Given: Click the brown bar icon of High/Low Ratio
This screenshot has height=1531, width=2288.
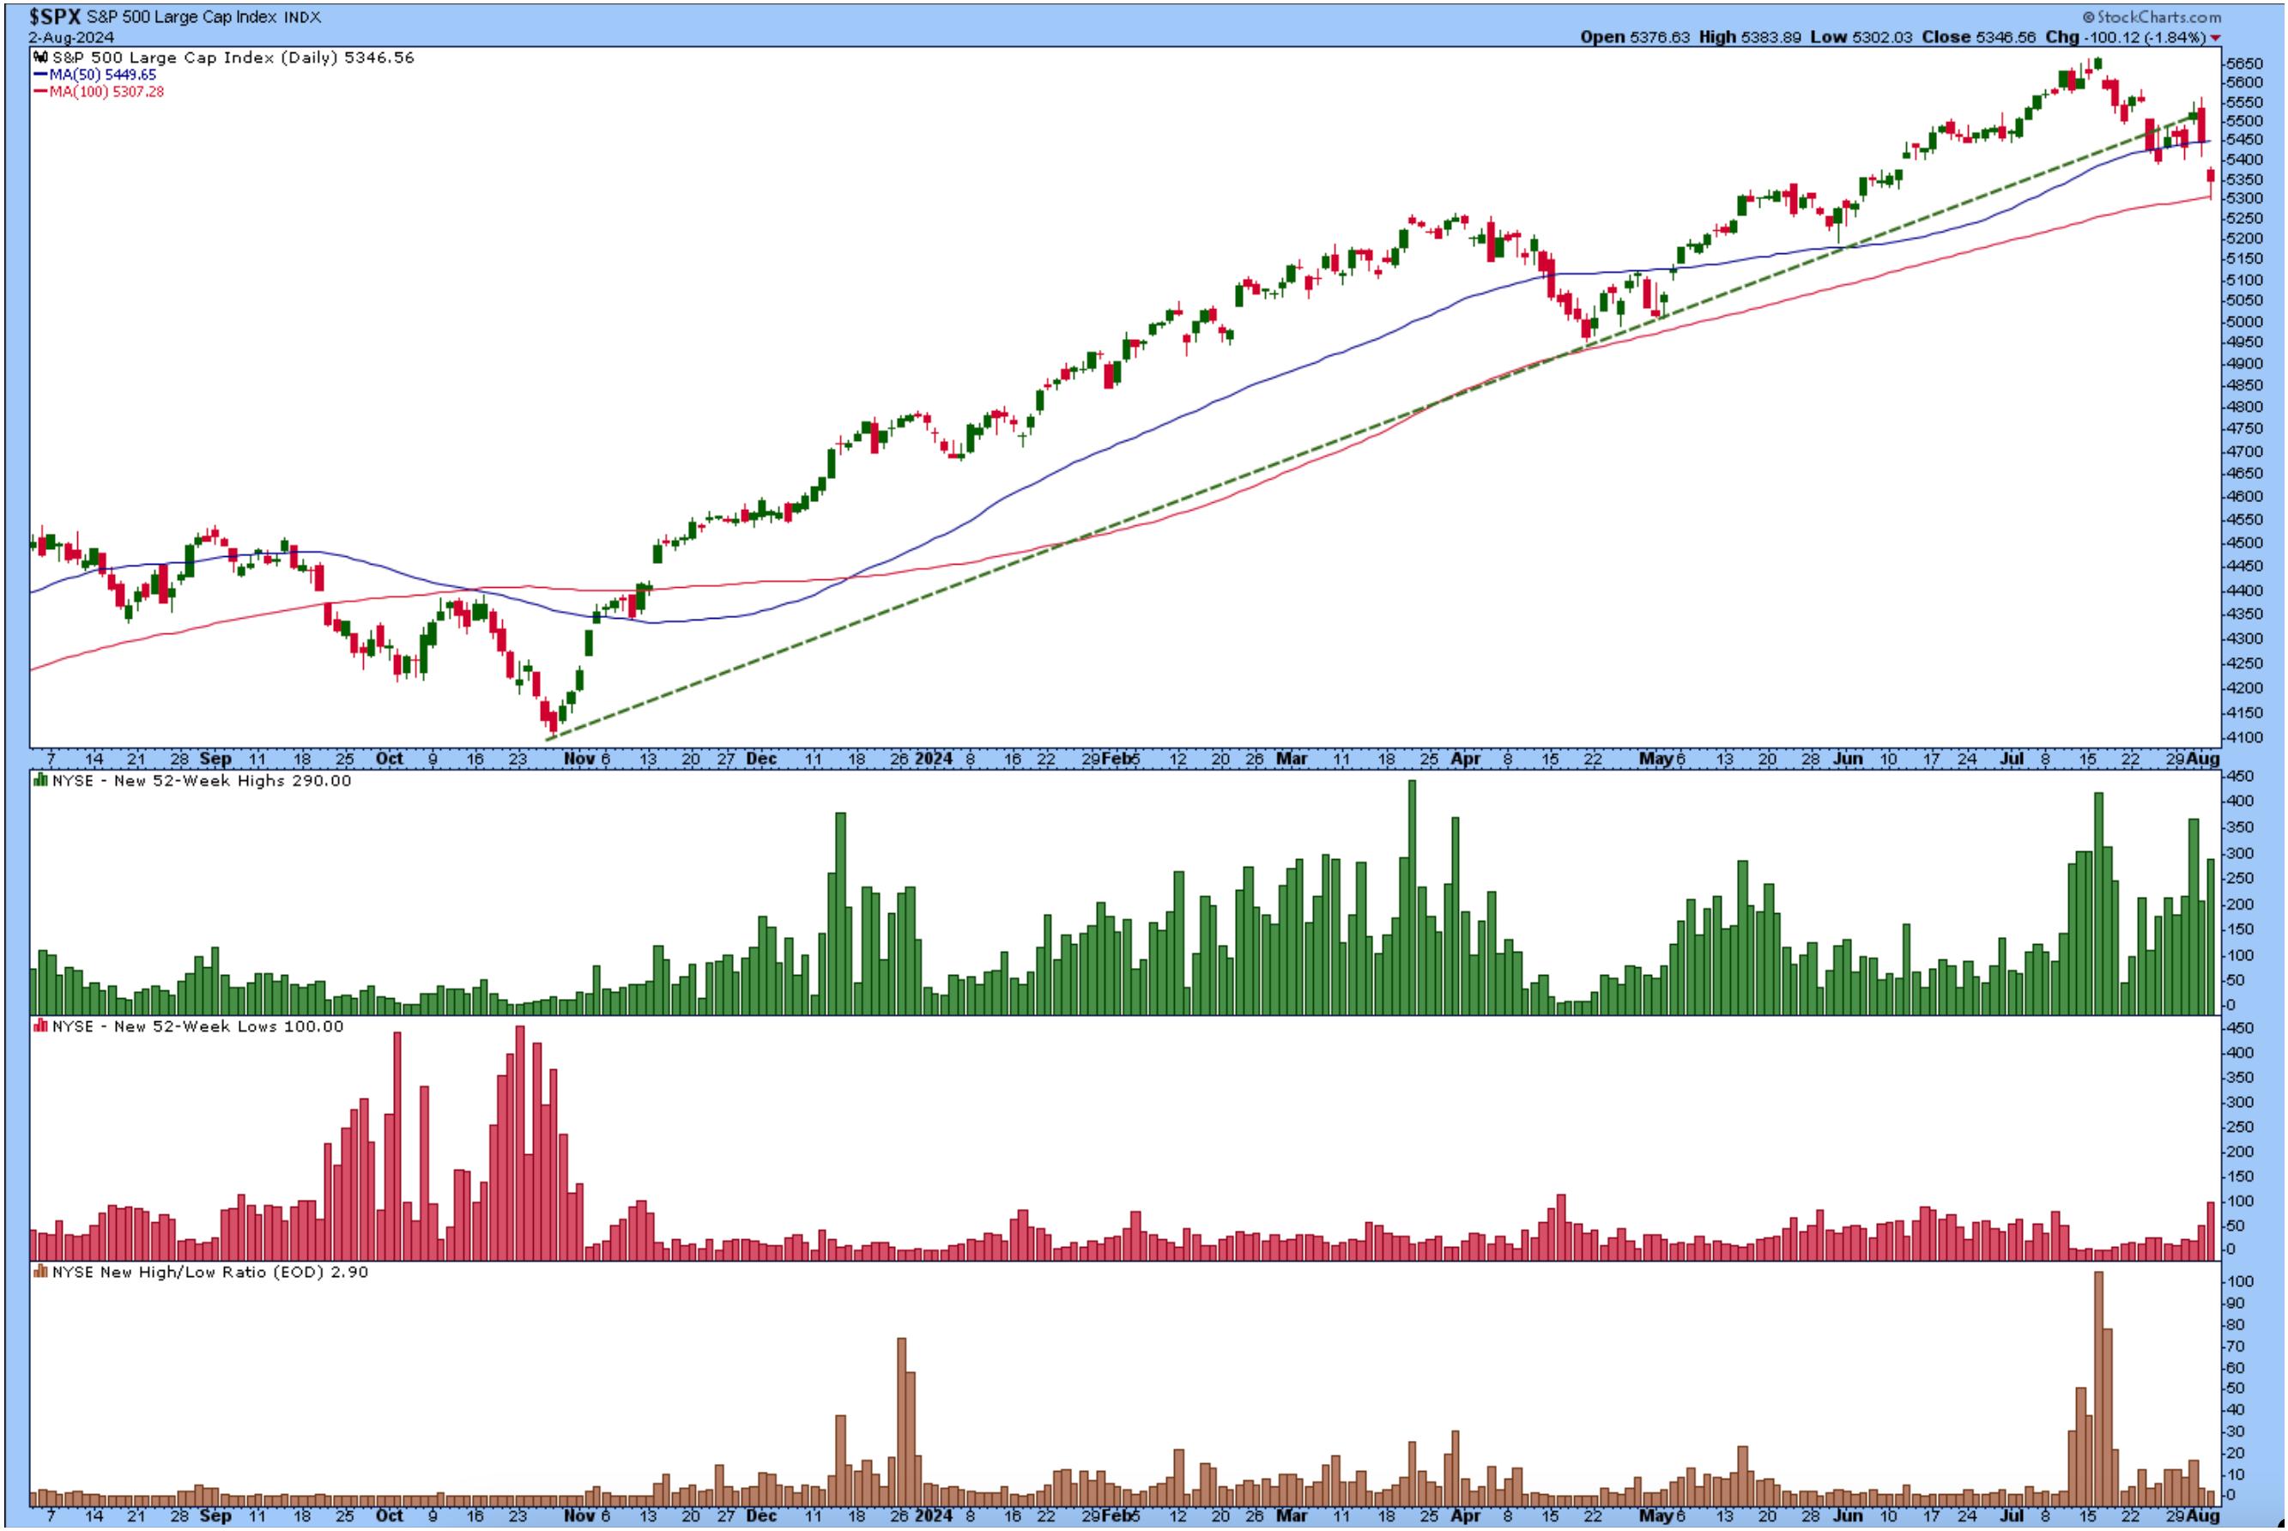Looking at the screenshot, I should coord(40,1272).
